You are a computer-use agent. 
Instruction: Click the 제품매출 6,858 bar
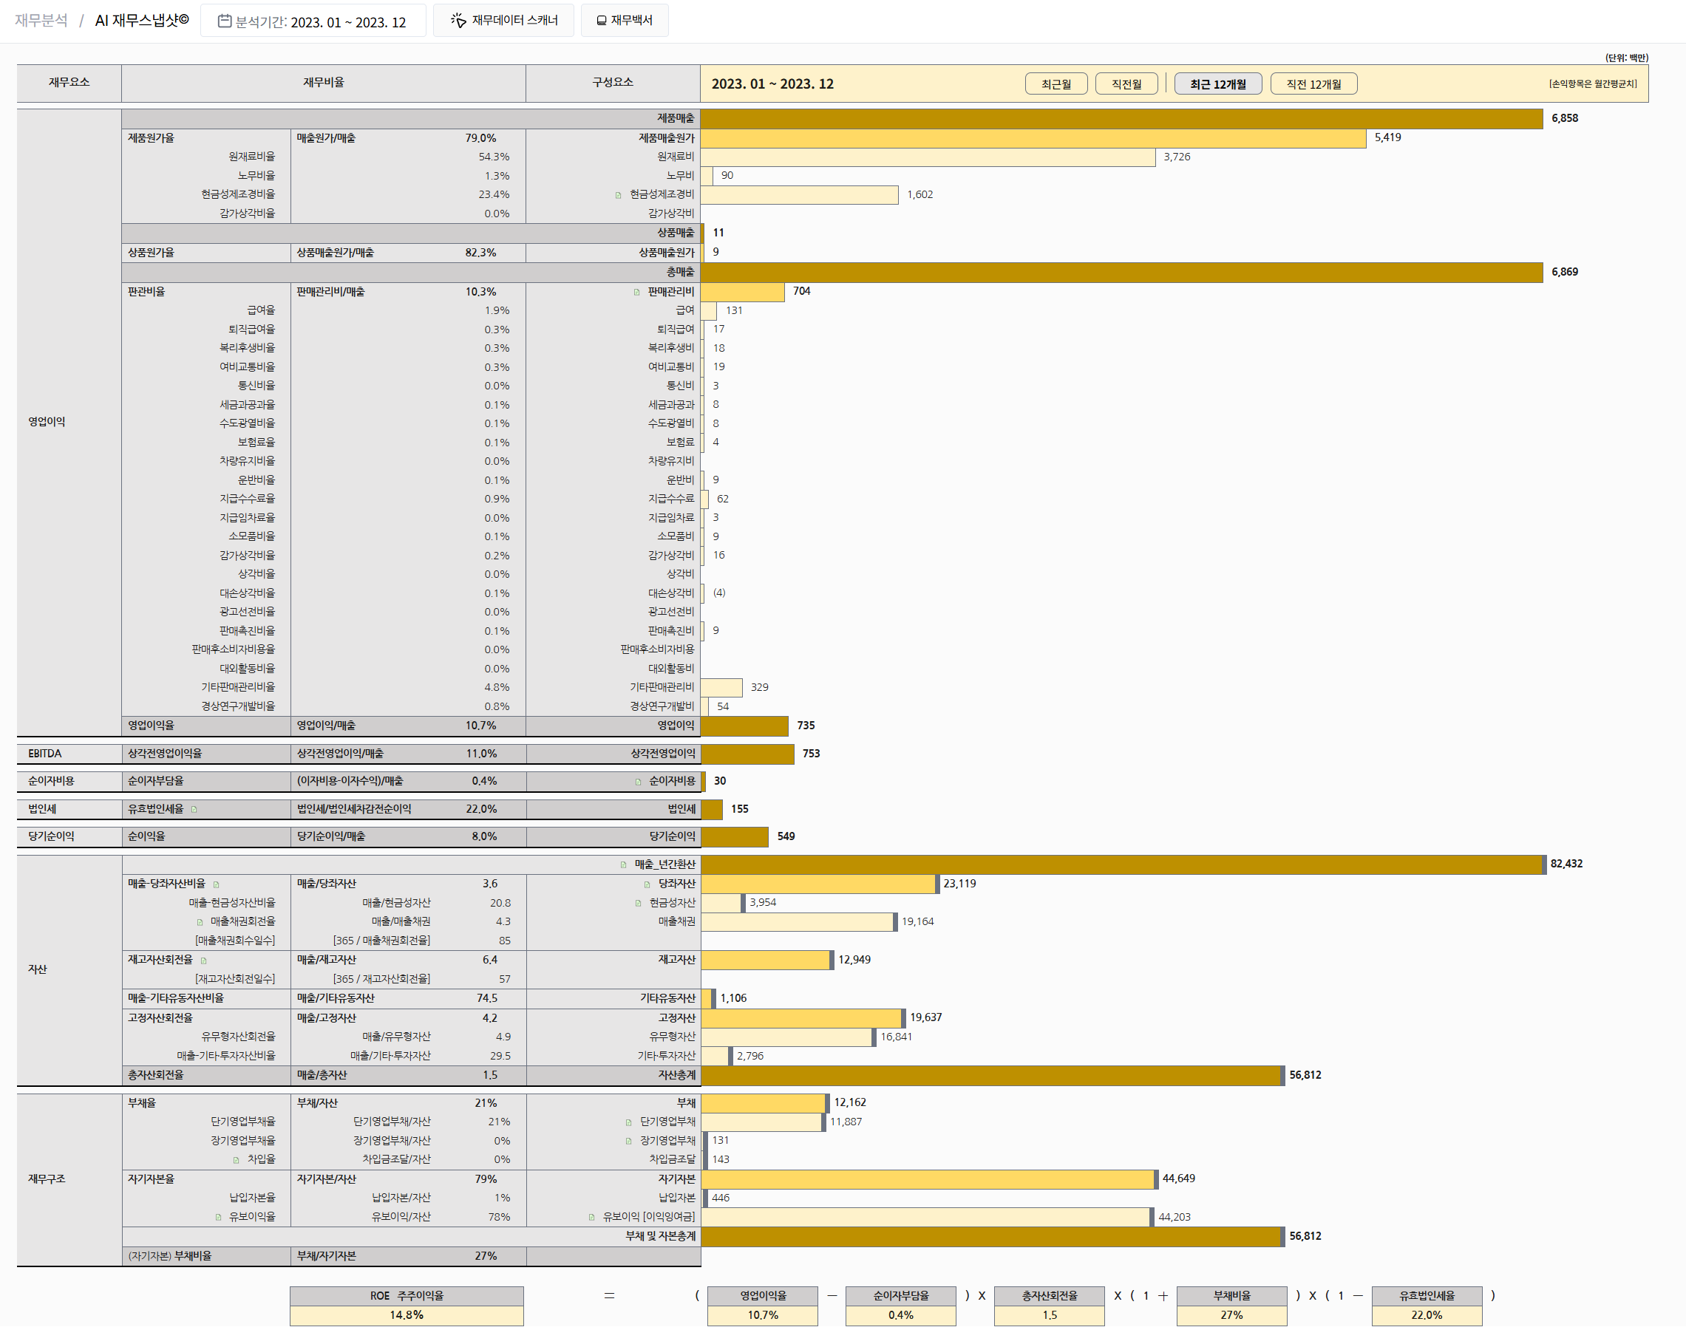coord(1121,119)
